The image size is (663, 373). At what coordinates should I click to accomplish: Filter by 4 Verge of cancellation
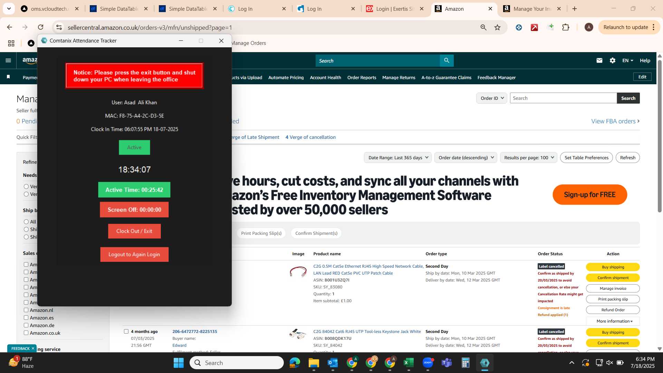click(310, 137)
